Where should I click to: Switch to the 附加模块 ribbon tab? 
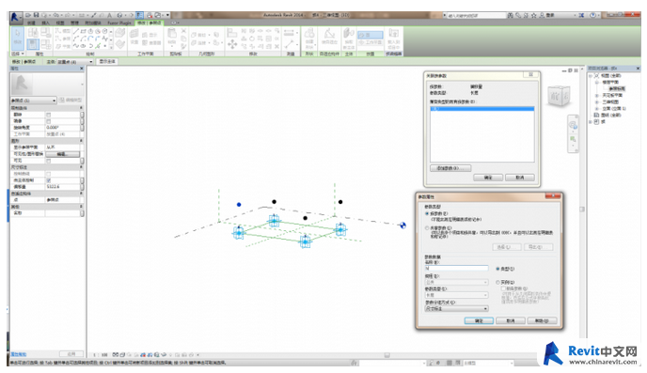tap(93, 23)
